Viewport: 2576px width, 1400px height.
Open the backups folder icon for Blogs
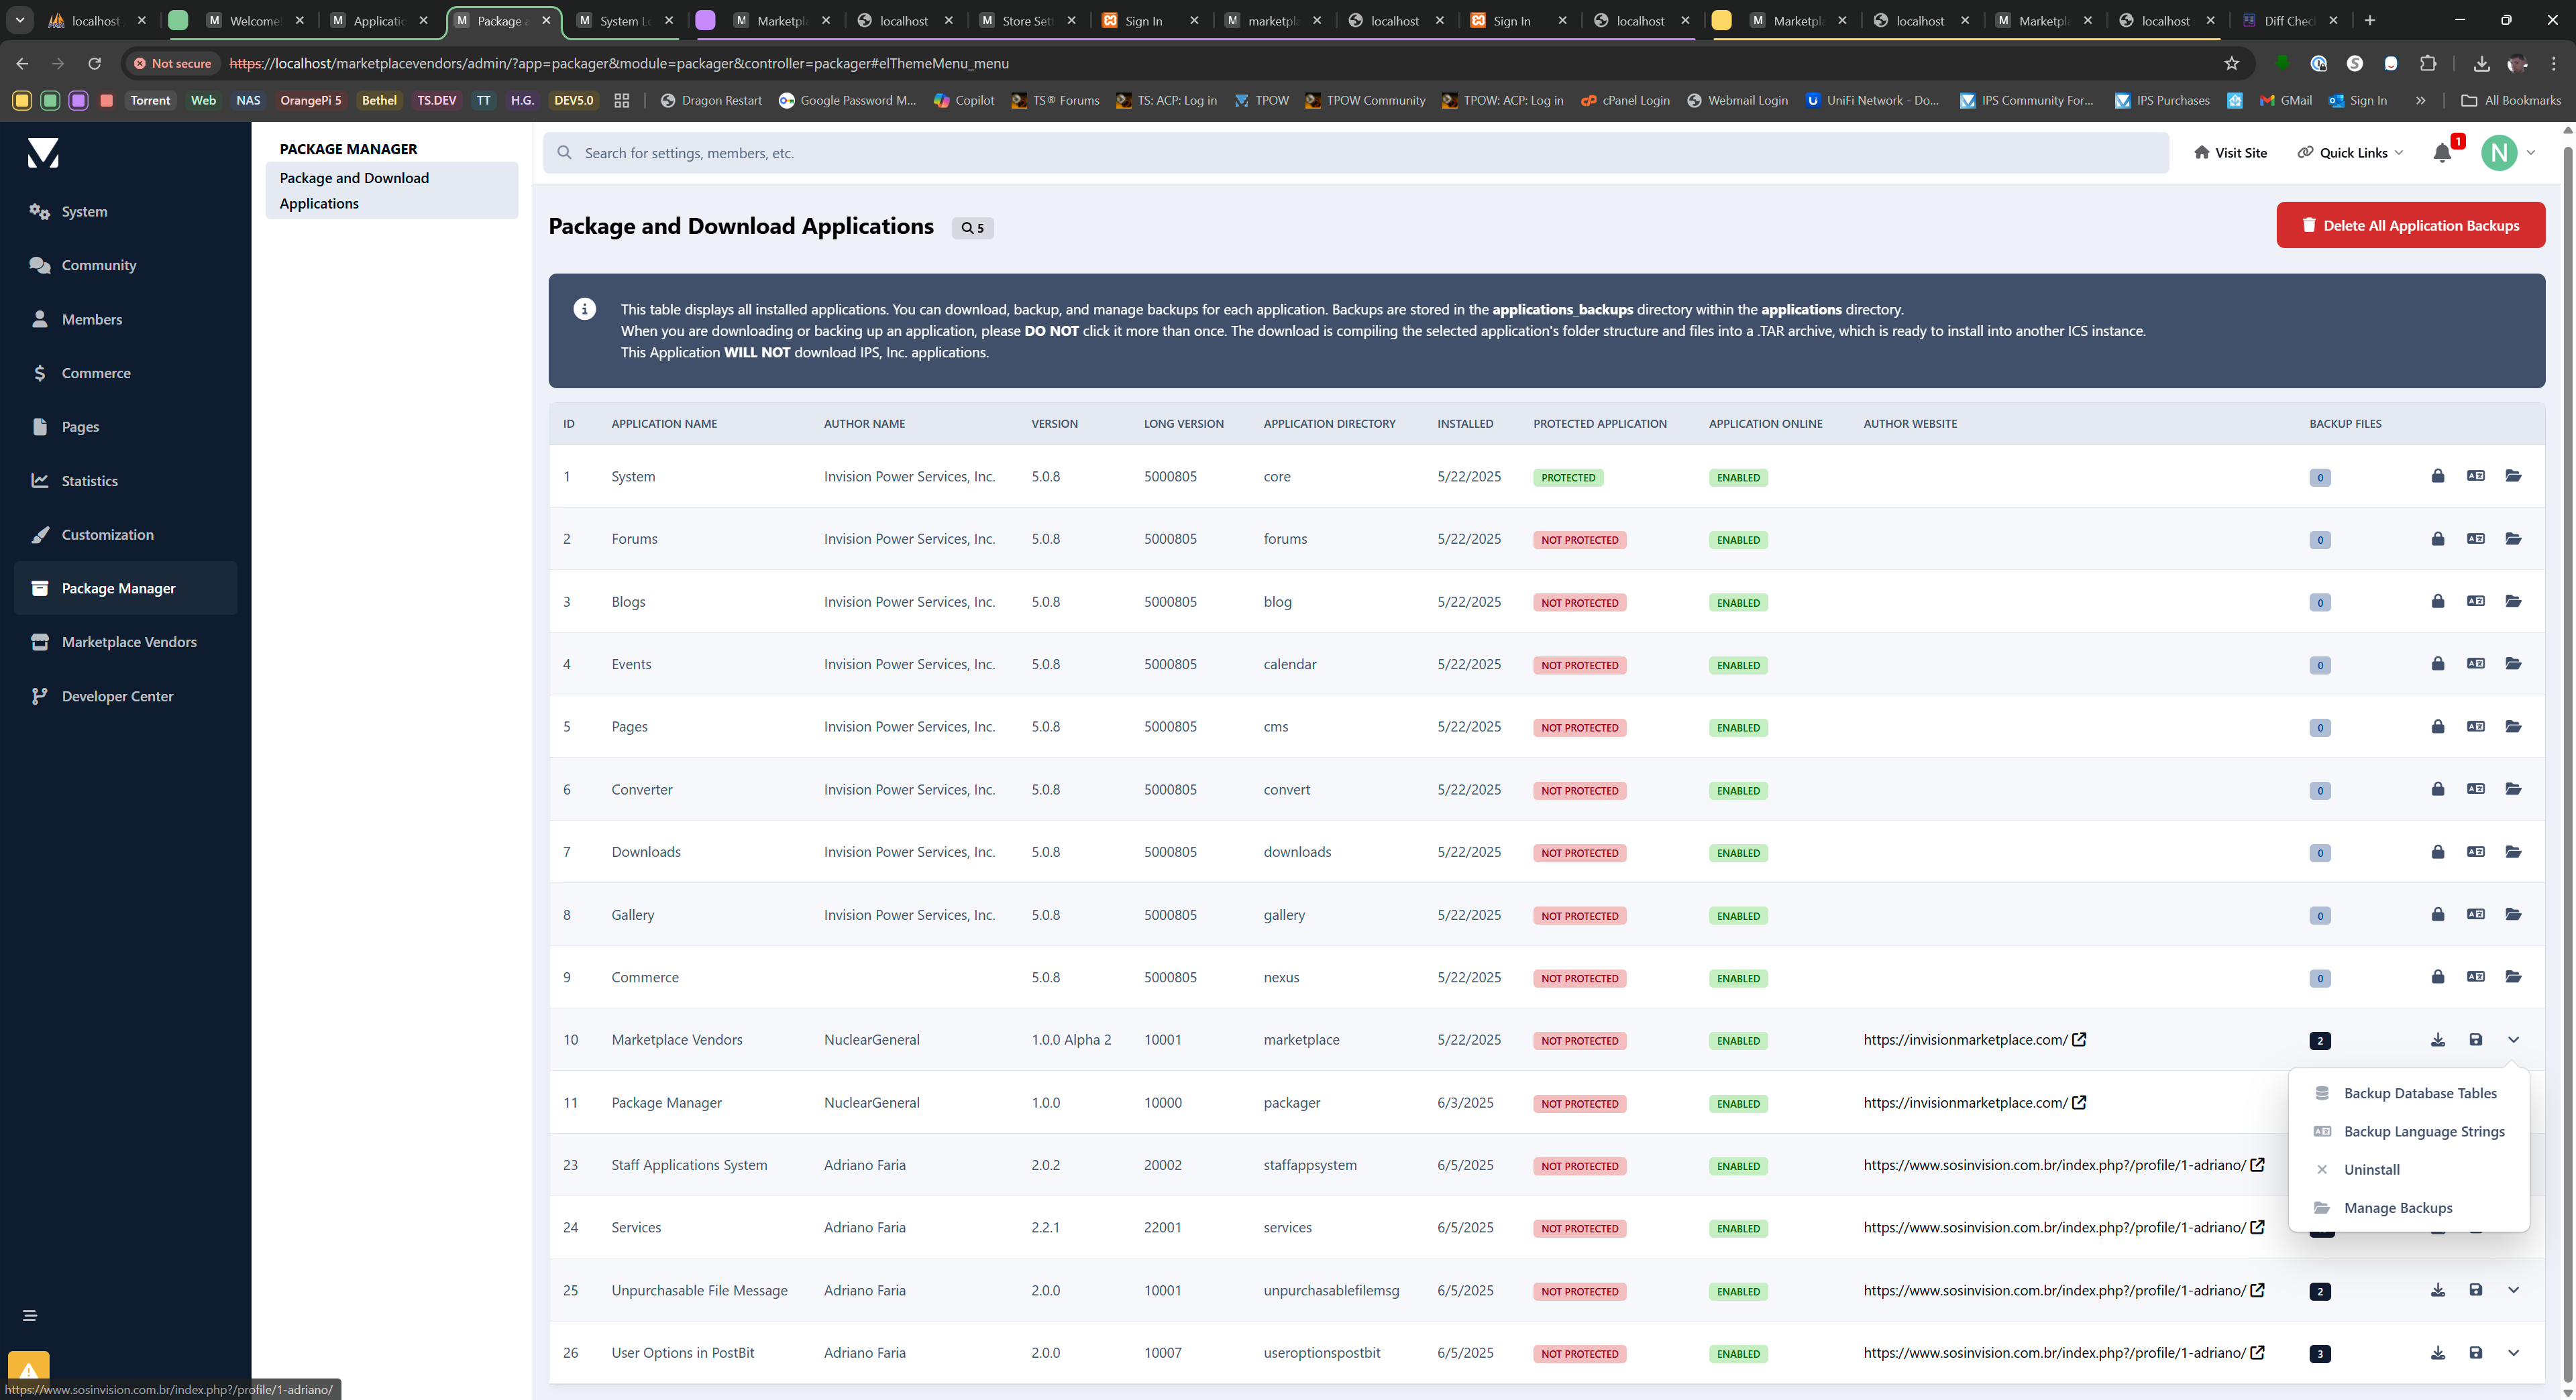tap(2513, 601)
